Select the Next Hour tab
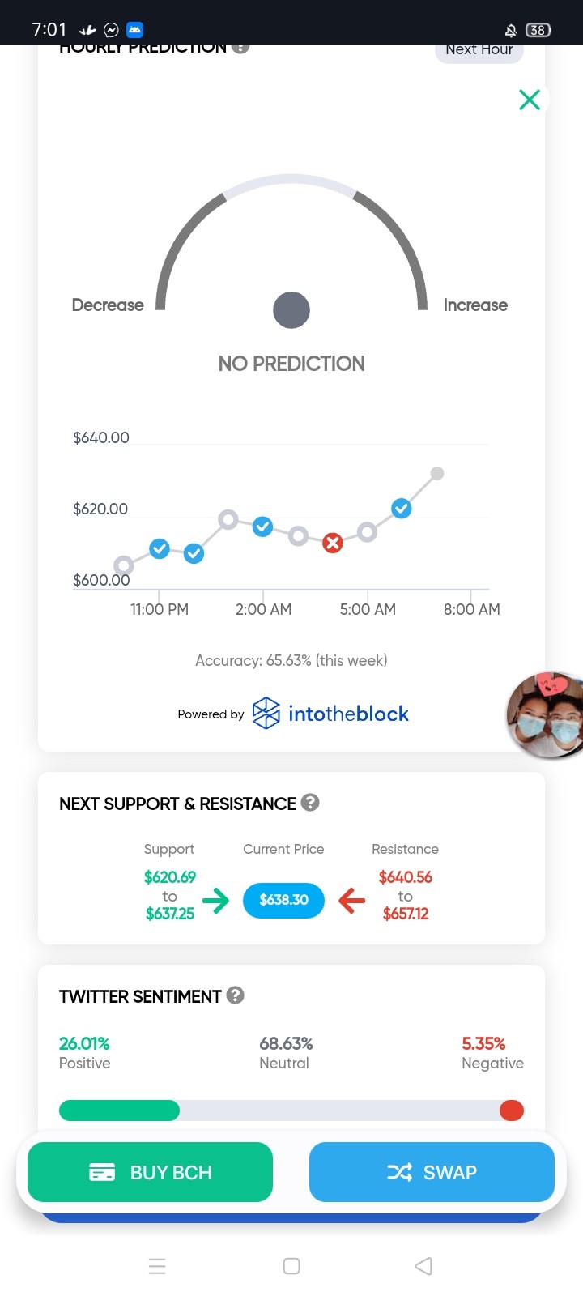583x1296 pixels. [479, 51]
